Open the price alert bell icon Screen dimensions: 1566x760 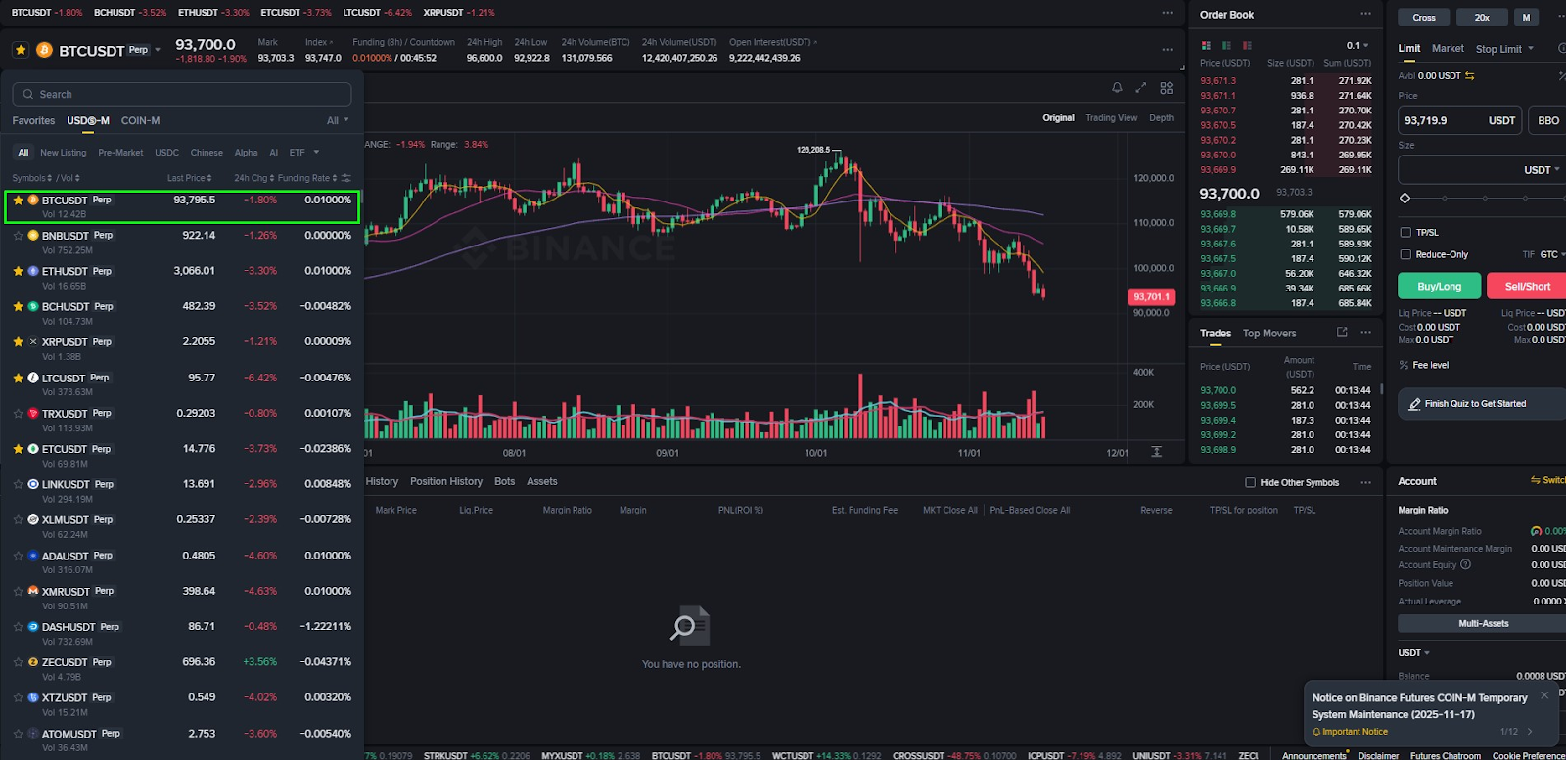point(1117,88)
